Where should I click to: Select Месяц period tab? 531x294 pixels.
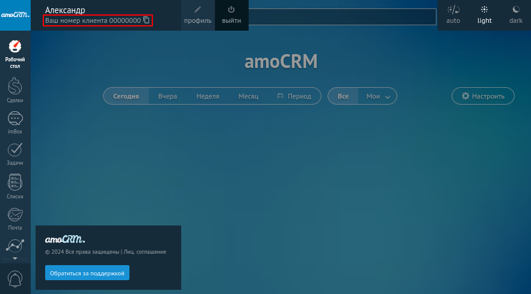pos(248,96)
